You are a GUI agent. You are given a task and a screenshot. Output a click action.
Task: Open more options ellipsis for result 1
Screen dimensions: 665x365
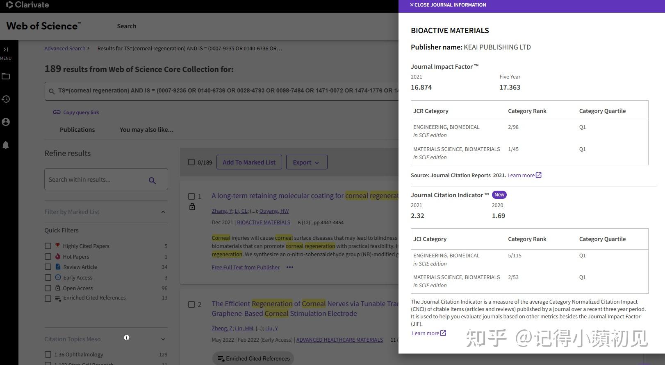point(290,267)
